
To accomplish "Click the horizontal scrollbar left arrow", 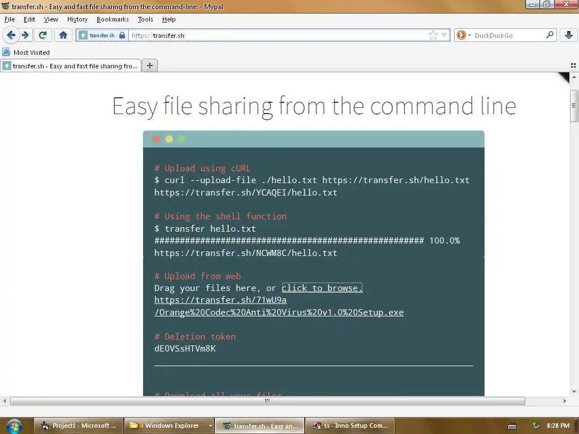I will (5, 401).
